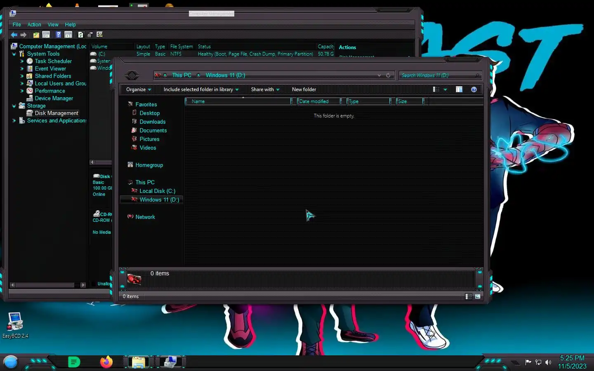Viewport: 594px width, 371px height.
Task: Select Task Scheduler in the console tree
Action: pos(53,61)
